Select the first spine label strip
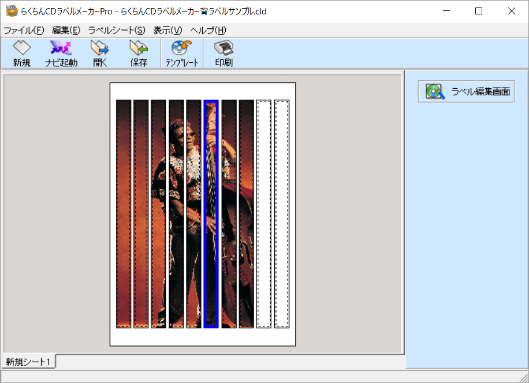 124,213
